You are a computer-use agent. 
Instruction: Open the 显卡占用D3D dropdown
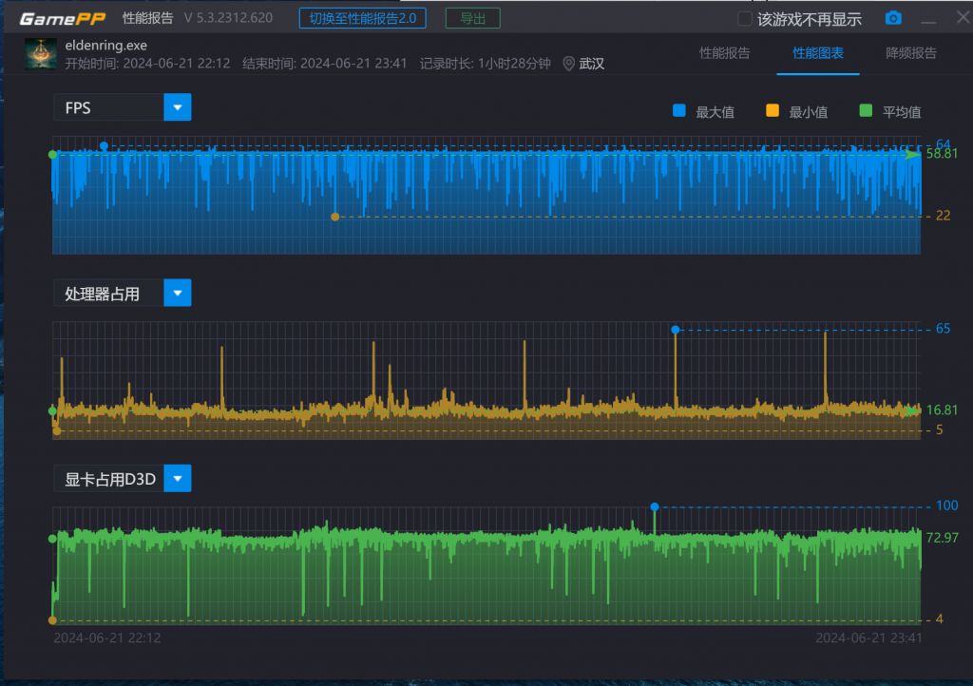tap(177, 479)
